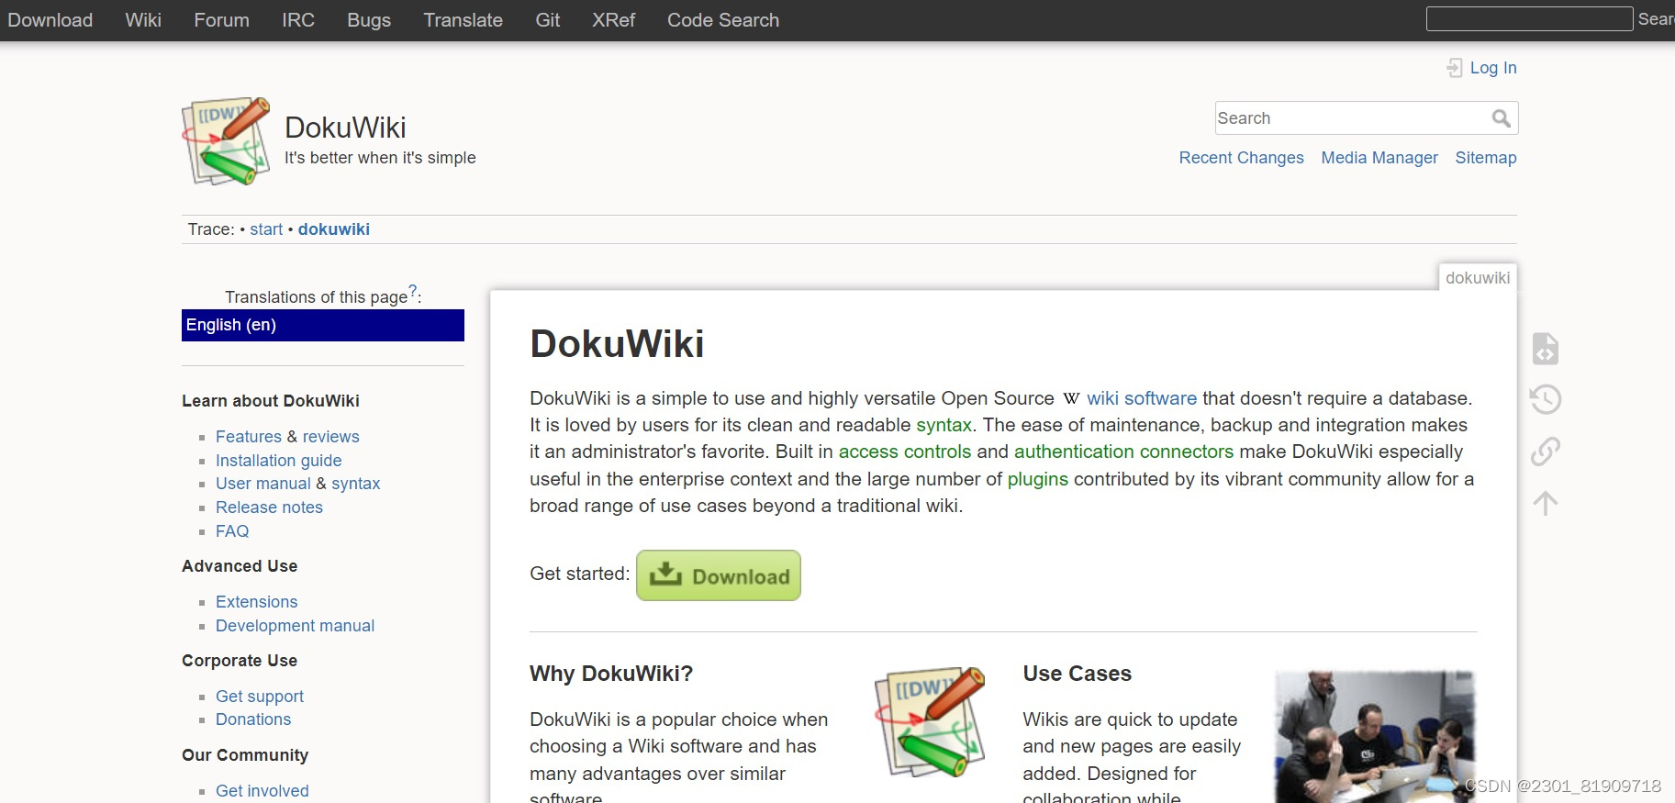
Task: Open Download in the top navigation bar
Action: (50, 20)
